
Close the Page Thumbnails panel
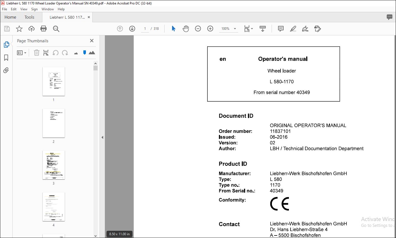click(x=92, y=41)
